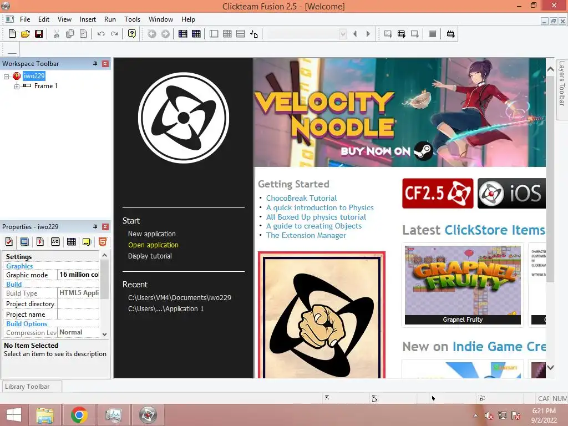Open the Frame Editor icon
Screen dimensions: 568x426
pyautogui.click(x=214, y=34)
